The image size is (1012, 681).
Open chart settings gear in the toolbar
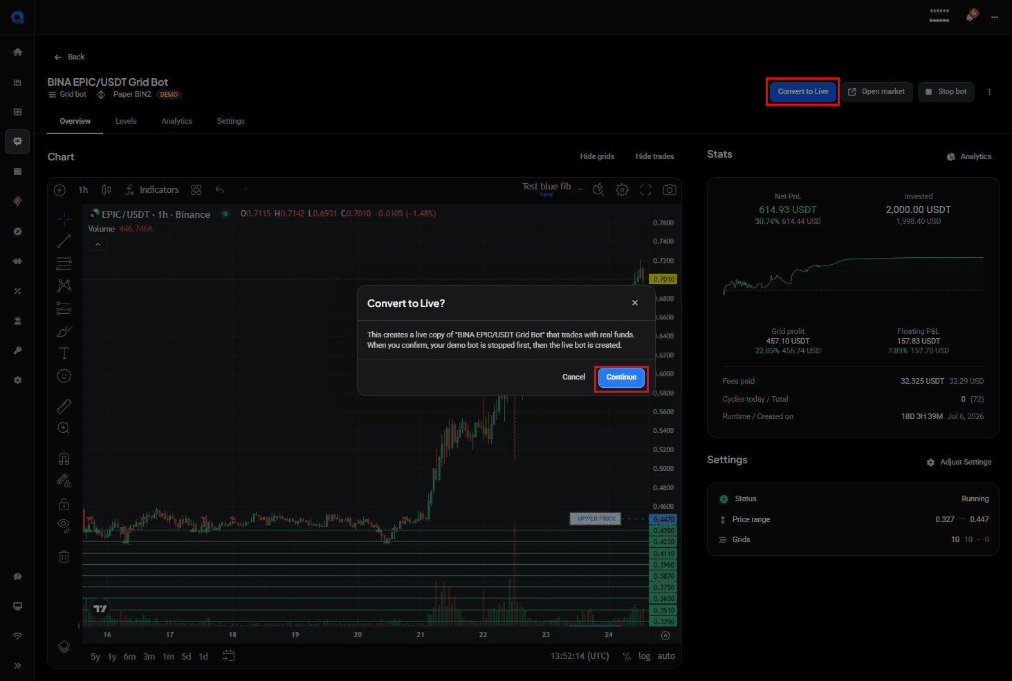pyautogui.click(x=623, y=190)
